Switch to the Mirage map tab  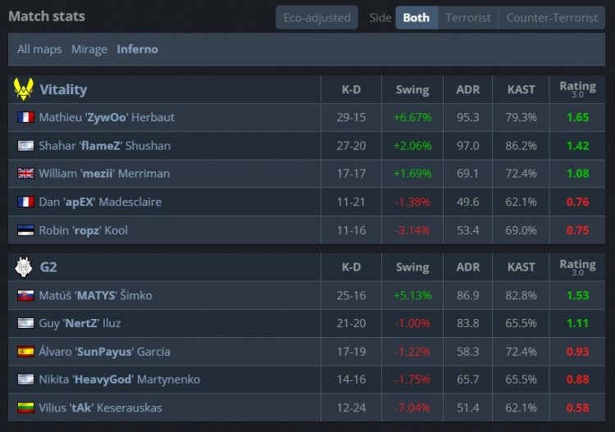point(89,49)
